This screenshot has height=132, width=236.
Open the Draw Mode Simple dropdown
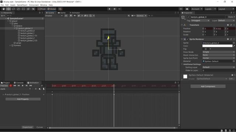point(219,52)
